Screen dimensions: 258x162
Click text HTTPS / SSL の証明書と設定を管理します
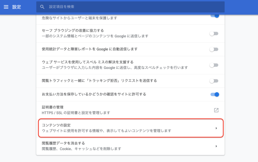pos(76,113)
